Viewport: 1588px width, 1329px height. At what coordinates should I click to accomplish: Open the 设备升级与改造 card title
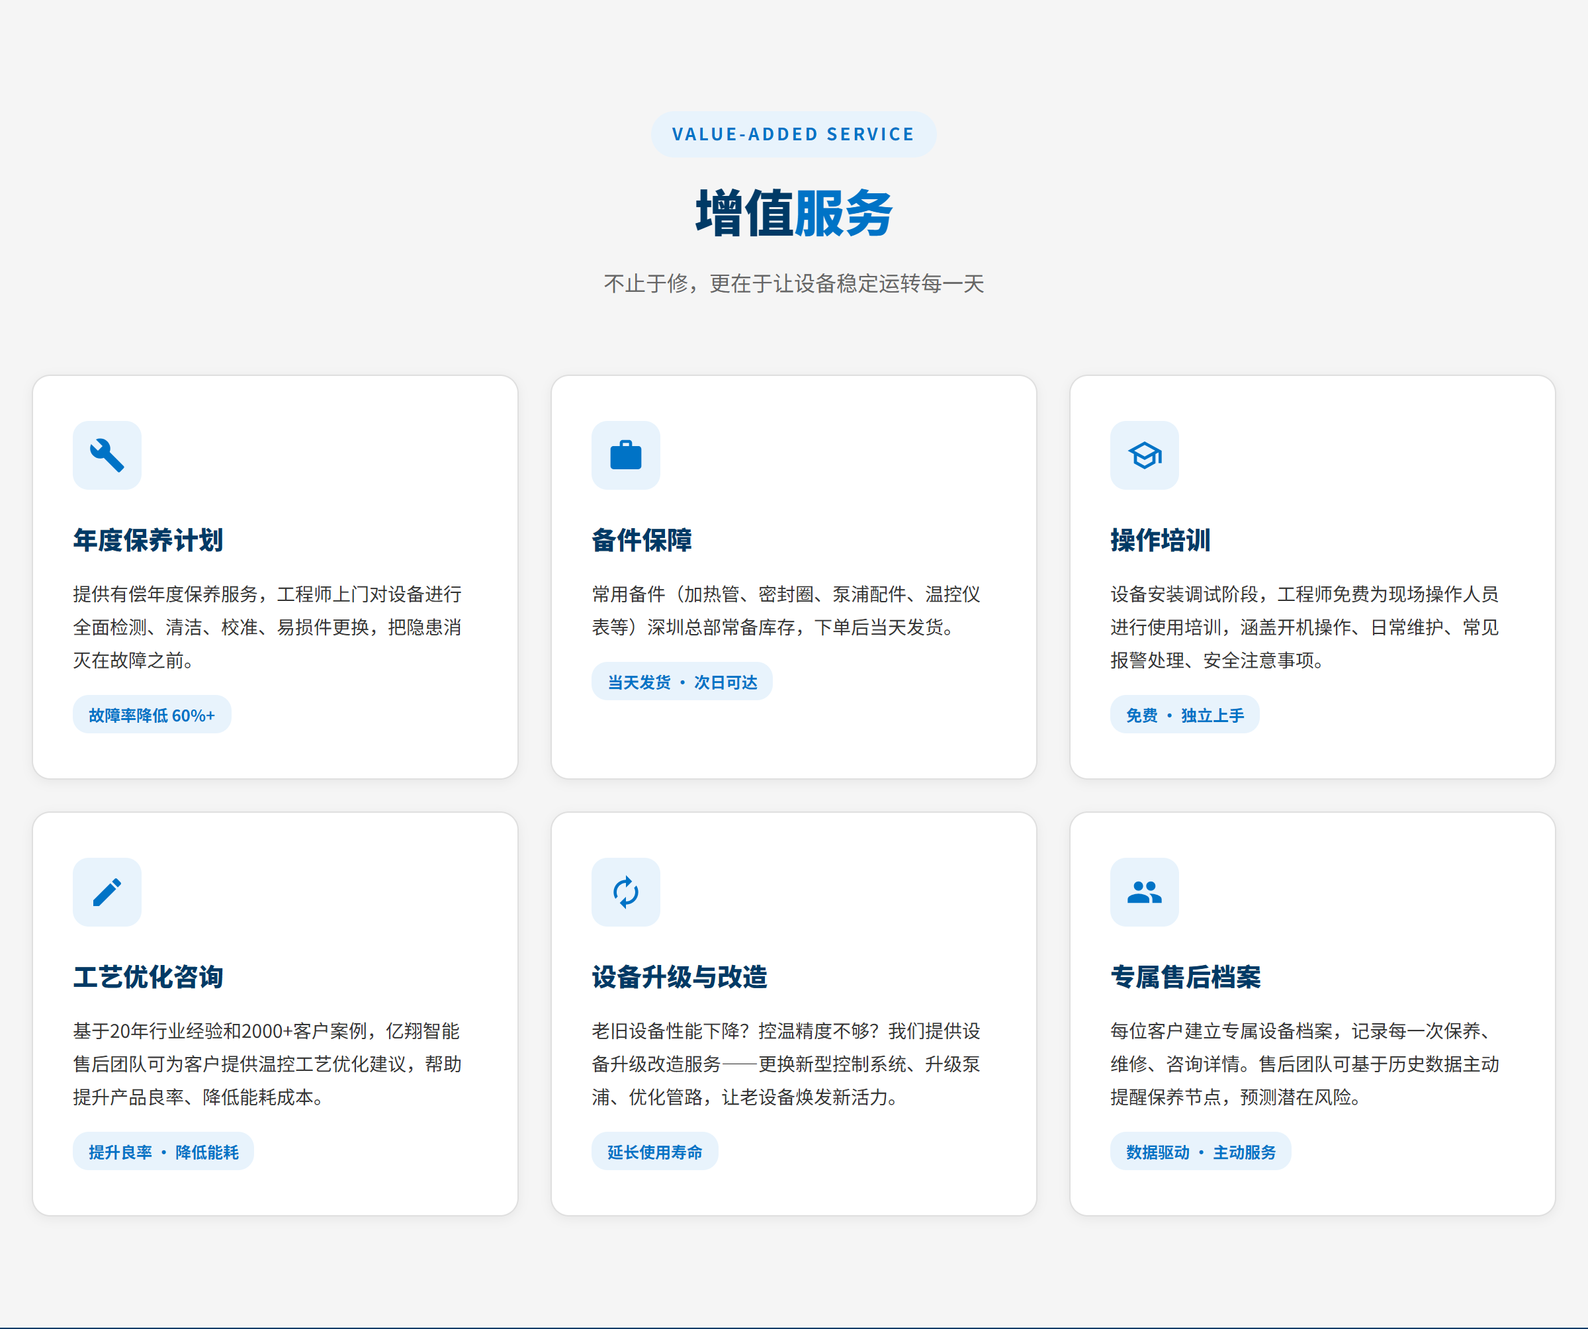click(679, 976)
